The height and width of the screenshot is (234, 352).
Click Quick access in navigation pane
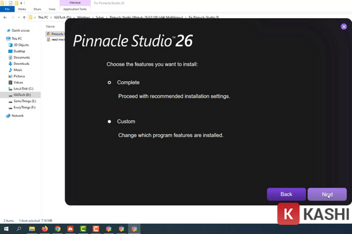[21, 29]
